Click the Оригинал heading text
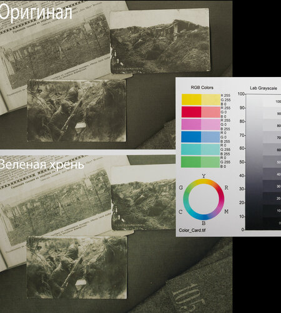The height and width of the screenshot is (313, 281). tap(36, 12)
